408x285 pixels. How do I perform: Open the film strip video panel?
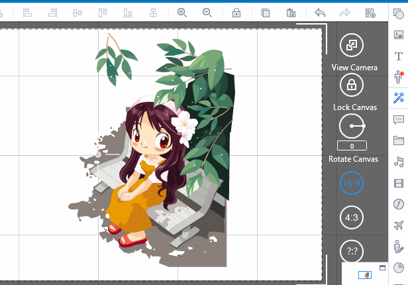point(399,183)
